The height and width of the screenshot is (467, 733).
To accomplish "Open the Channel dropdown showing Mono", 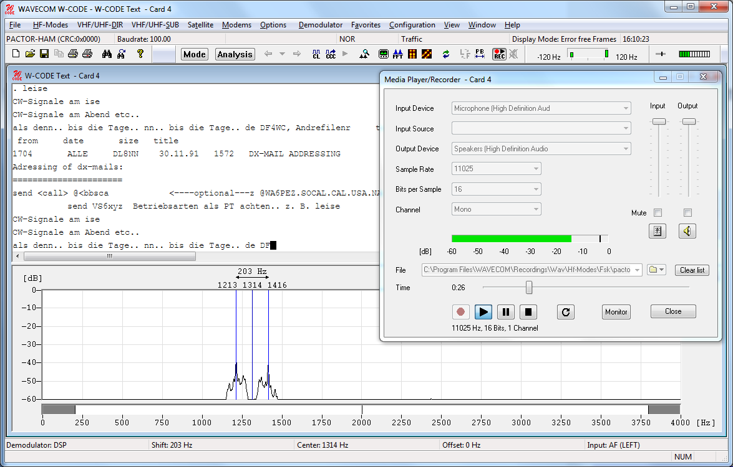I will [x=497, y=209].
